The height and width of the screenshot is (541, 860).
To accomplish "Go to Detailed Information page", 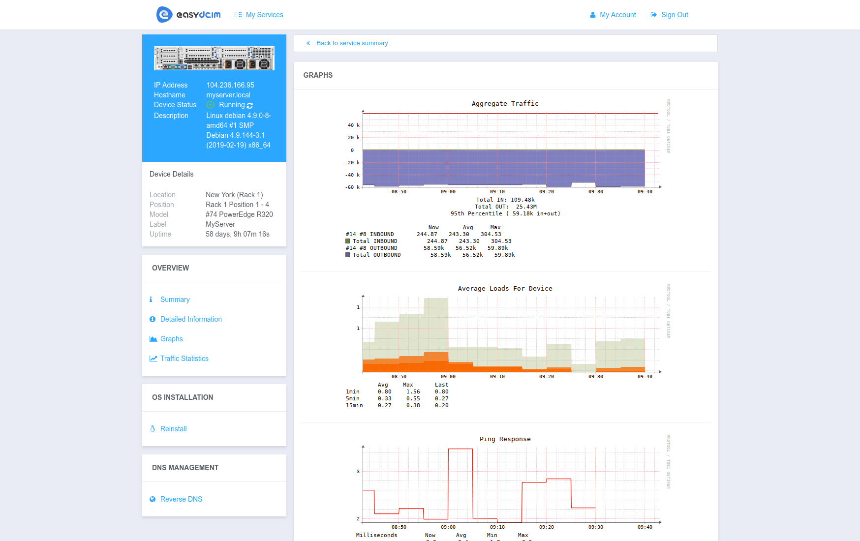I will pos(191,319).
